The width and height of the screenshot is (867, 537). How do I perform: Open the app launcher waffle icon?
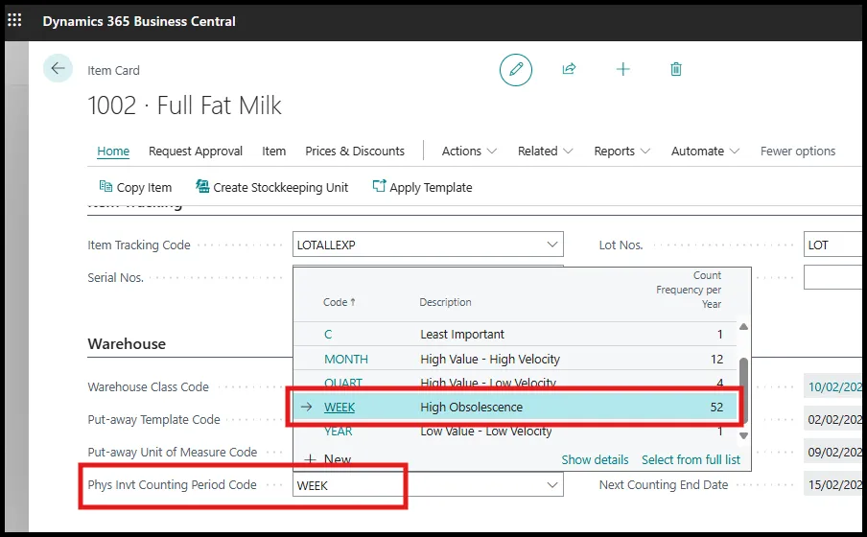click(14, 20)
